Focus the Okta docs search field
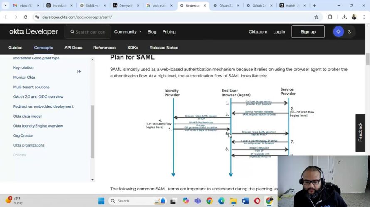Image resolution: width=370 pixels, height=207 pixels. (x=88, y=32)
